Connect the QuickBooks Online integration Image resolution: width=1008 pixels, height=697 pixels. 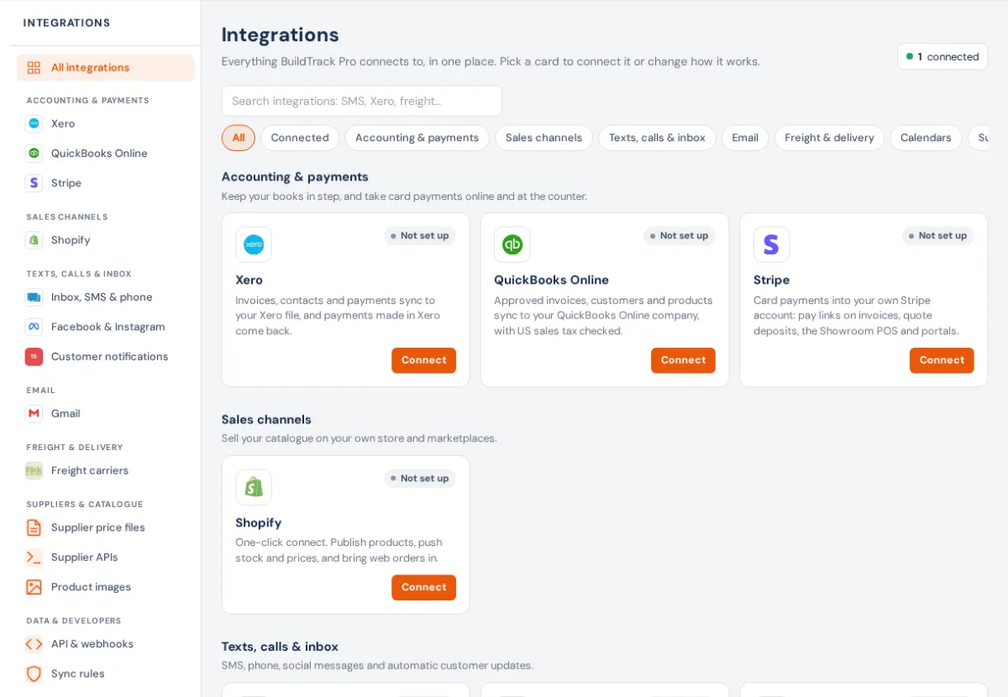tap(683, 360)
